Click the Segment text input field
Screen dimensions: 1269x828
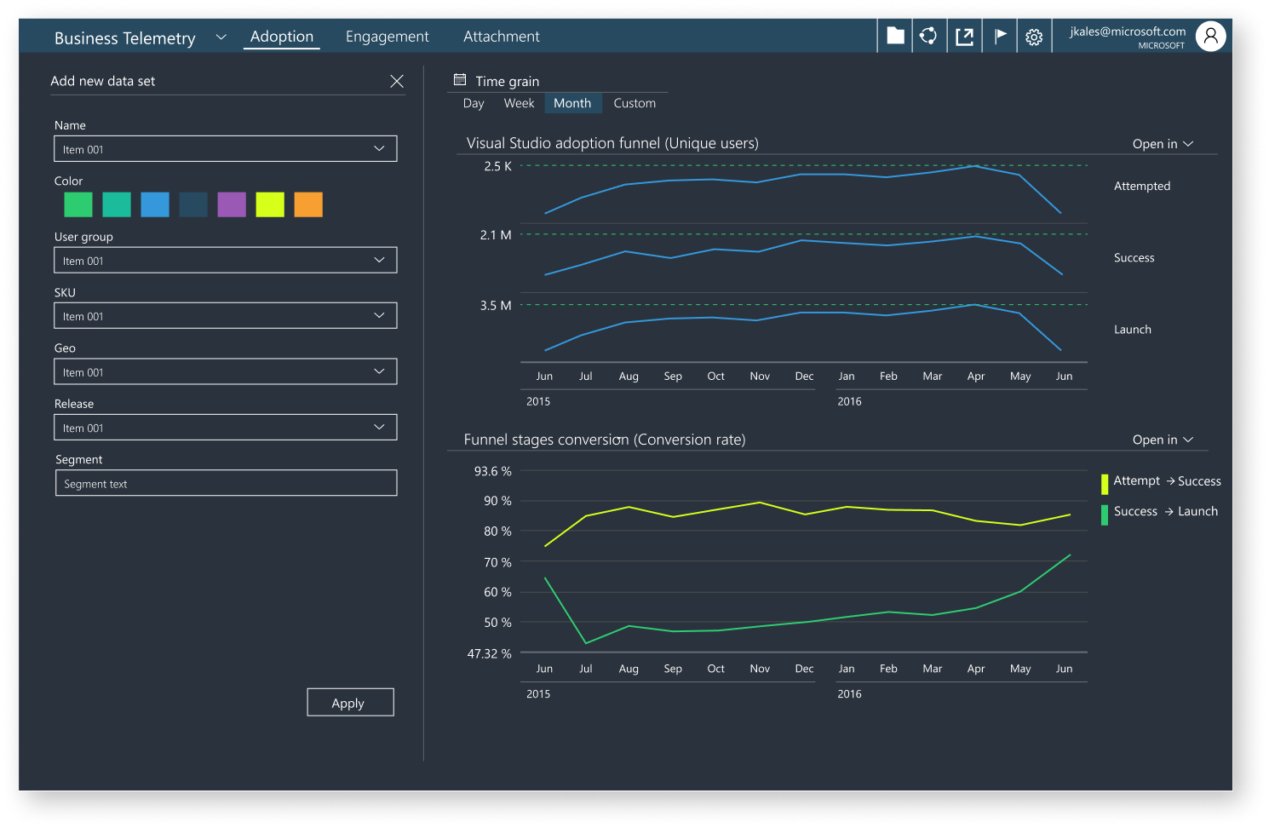(227, 483)
